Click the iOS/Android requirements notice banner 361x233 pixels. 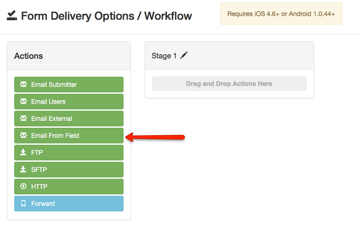pos(281,14)
